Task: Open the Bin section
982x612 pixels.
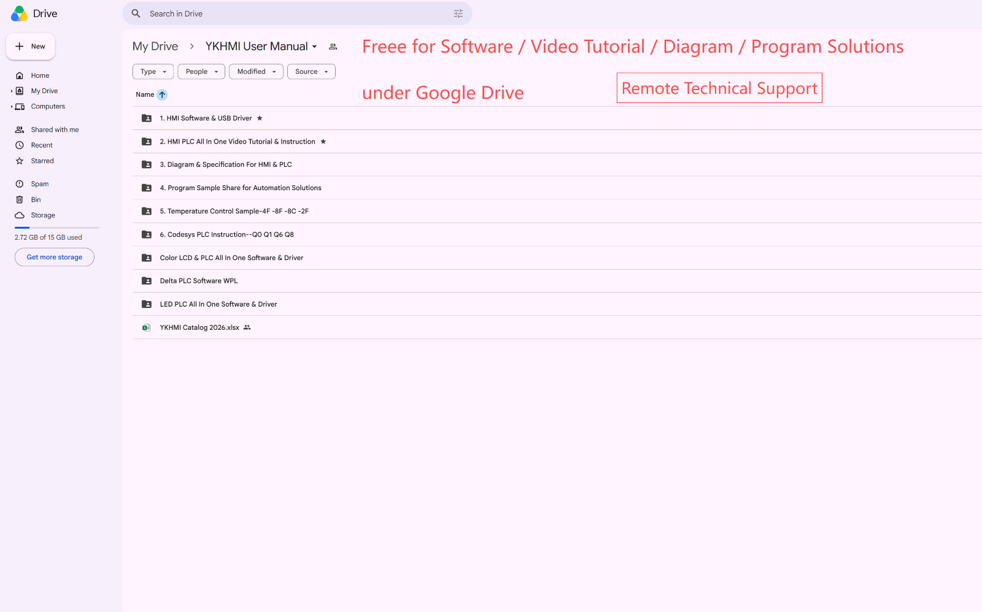Action: 36,200
